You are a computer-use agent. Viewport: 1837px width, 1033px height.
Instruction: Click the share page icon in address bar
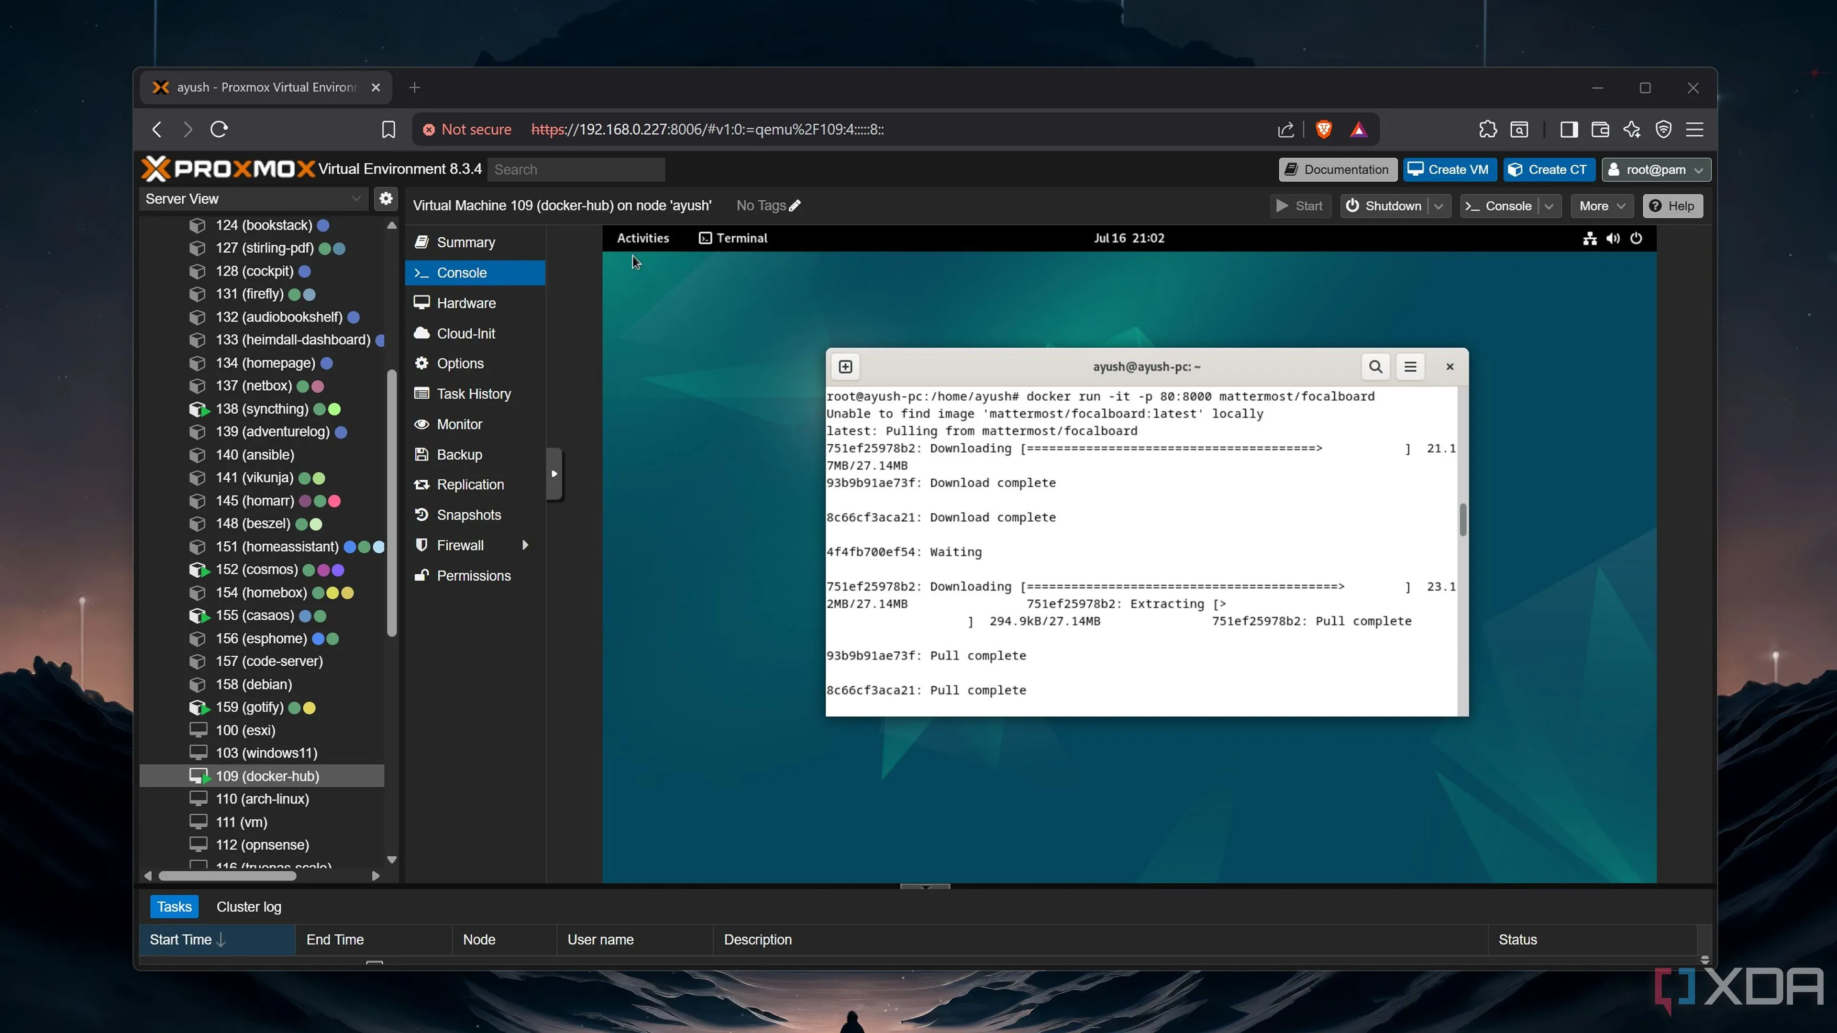click(1285, 129)
